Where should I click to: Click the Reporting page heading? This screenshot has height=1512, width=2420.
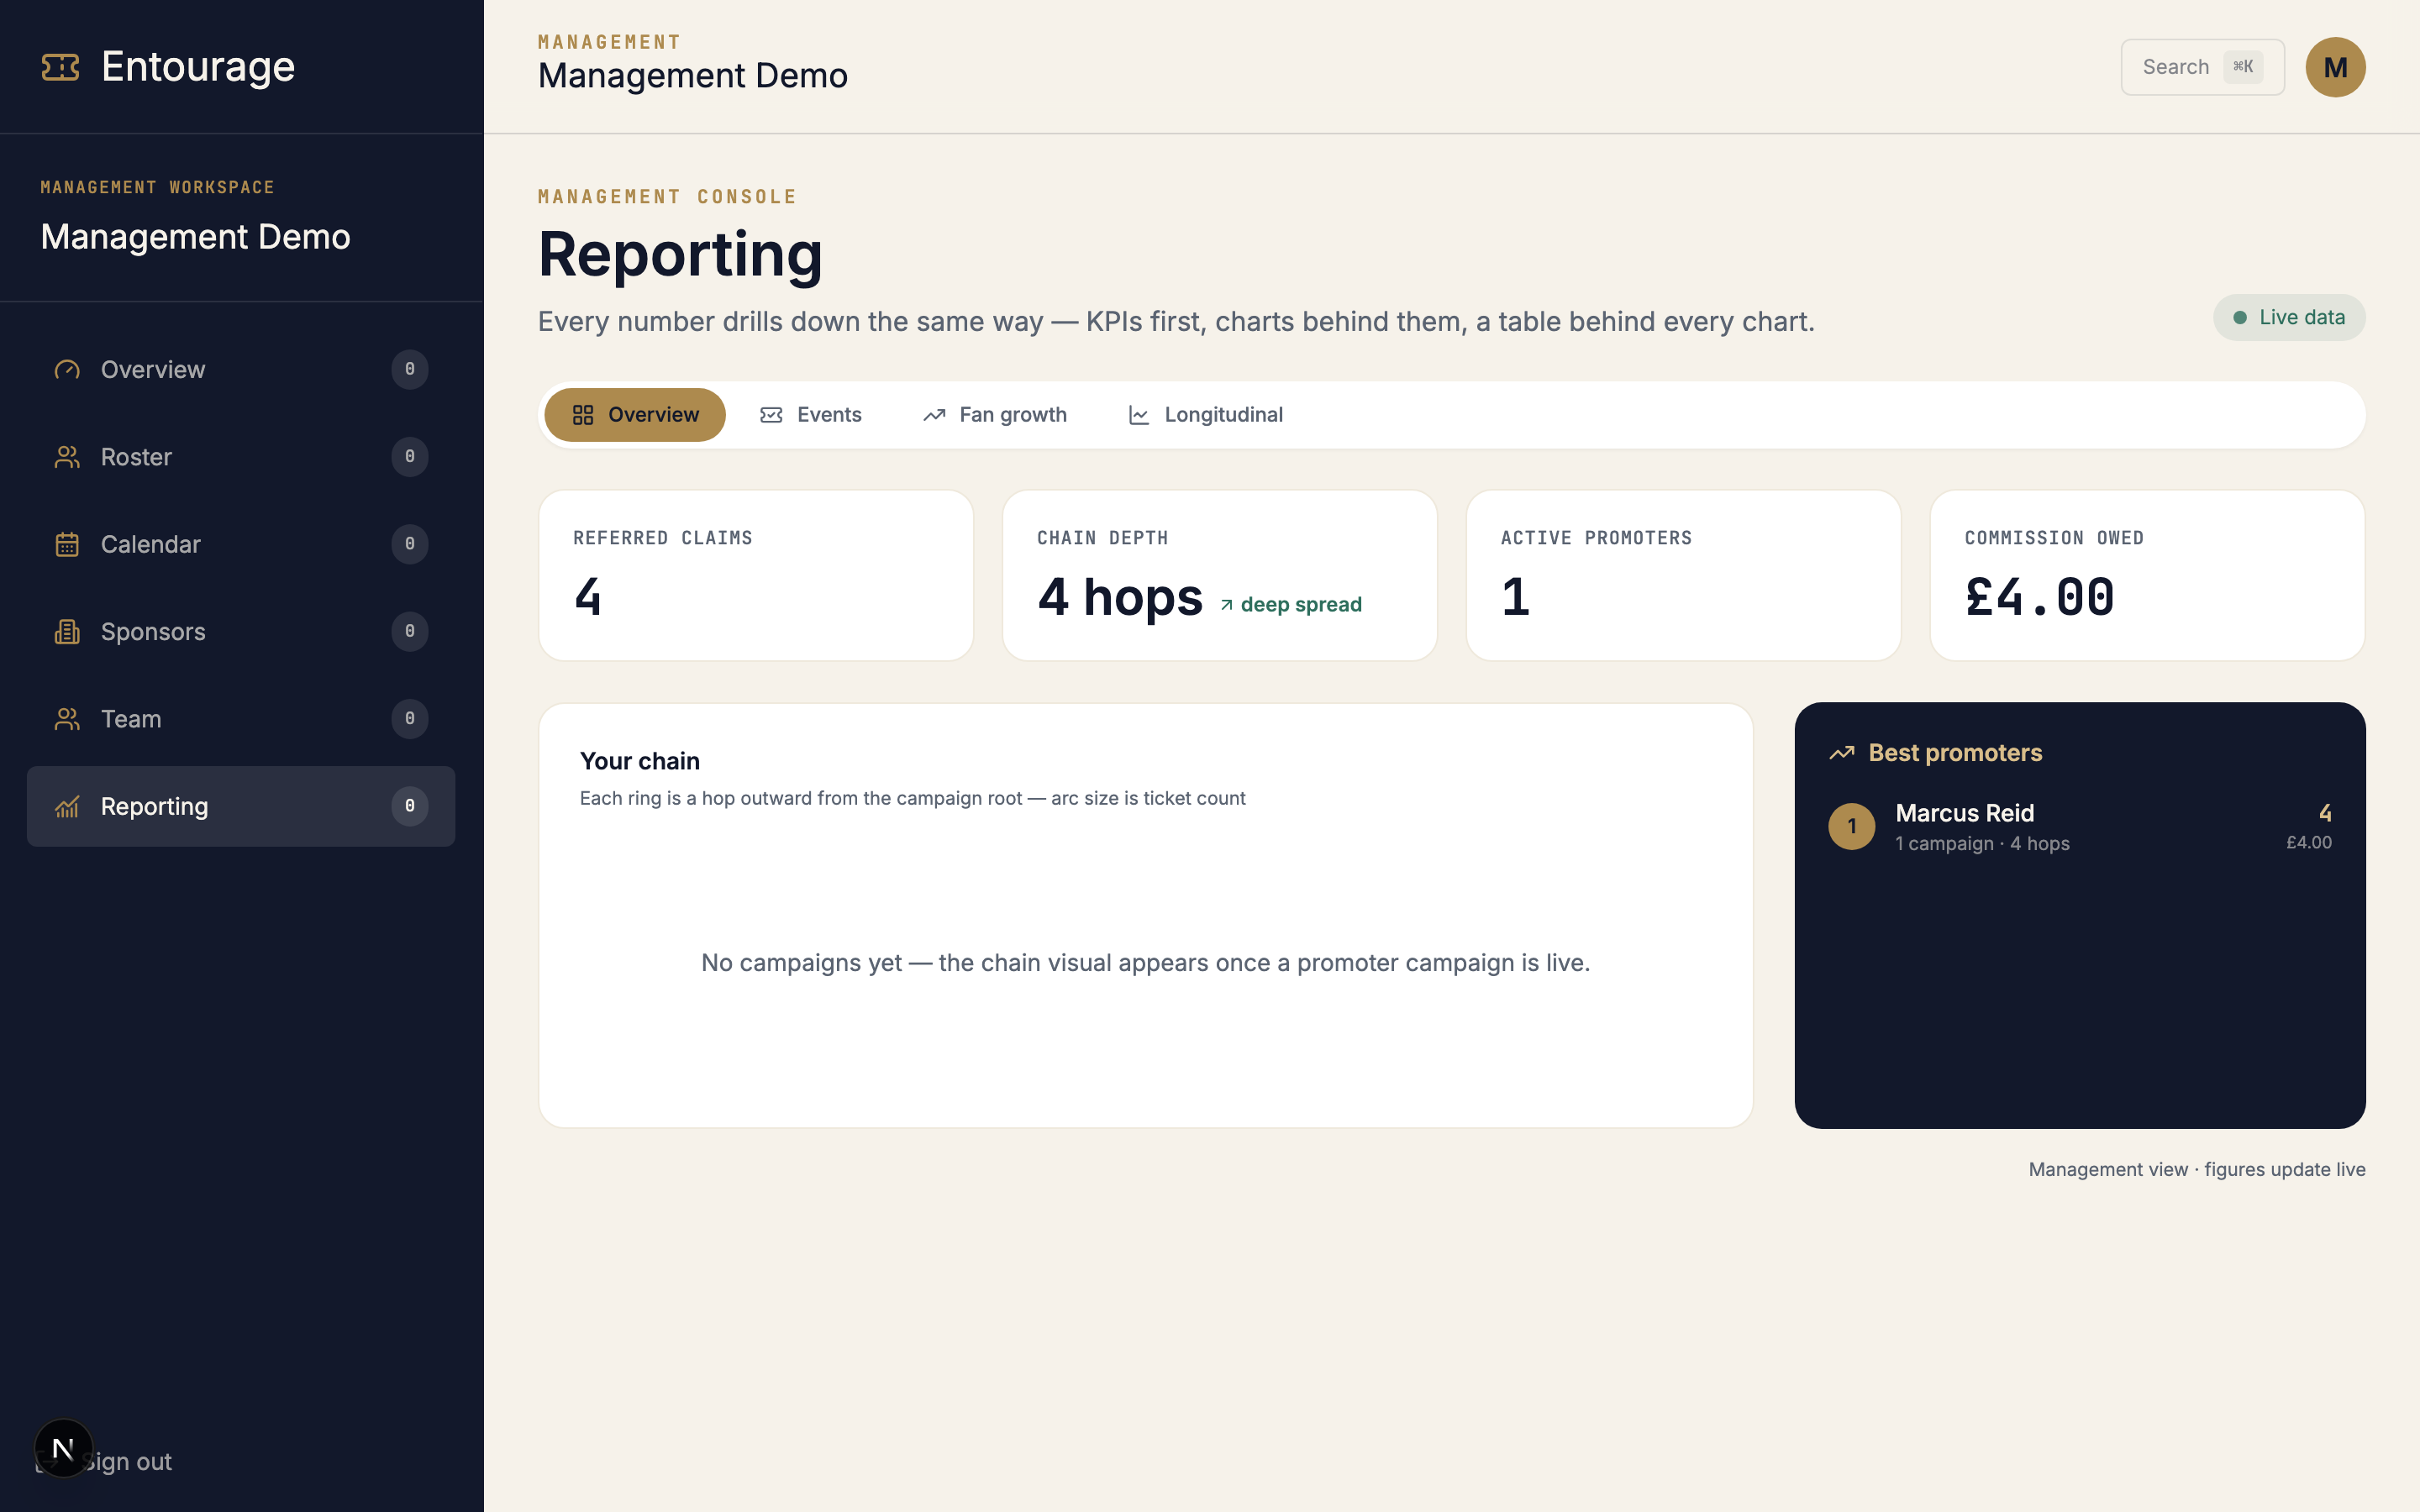(x=680, y=254)
